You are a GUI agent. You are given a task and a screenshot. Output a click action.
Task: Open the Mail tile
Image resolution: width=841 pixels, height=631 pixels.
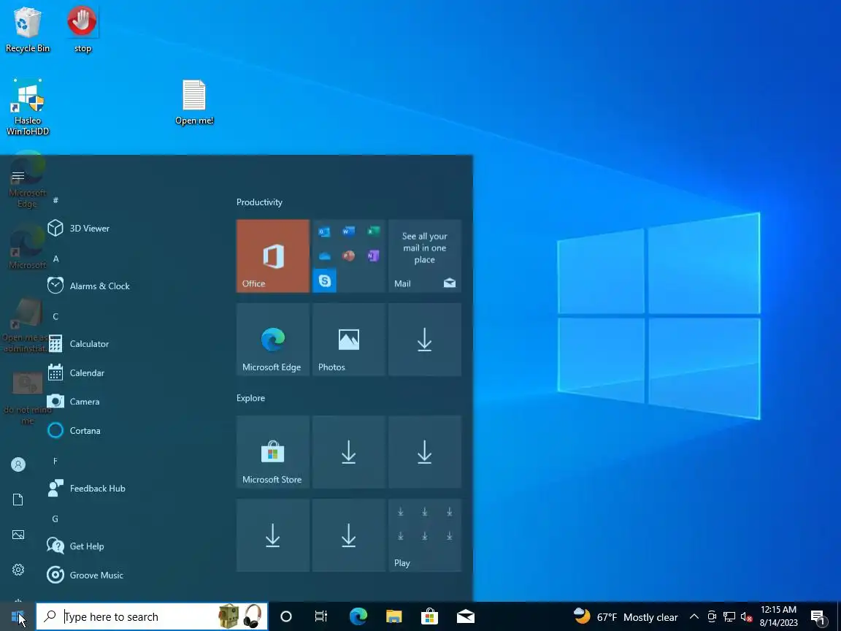(425, 256)
